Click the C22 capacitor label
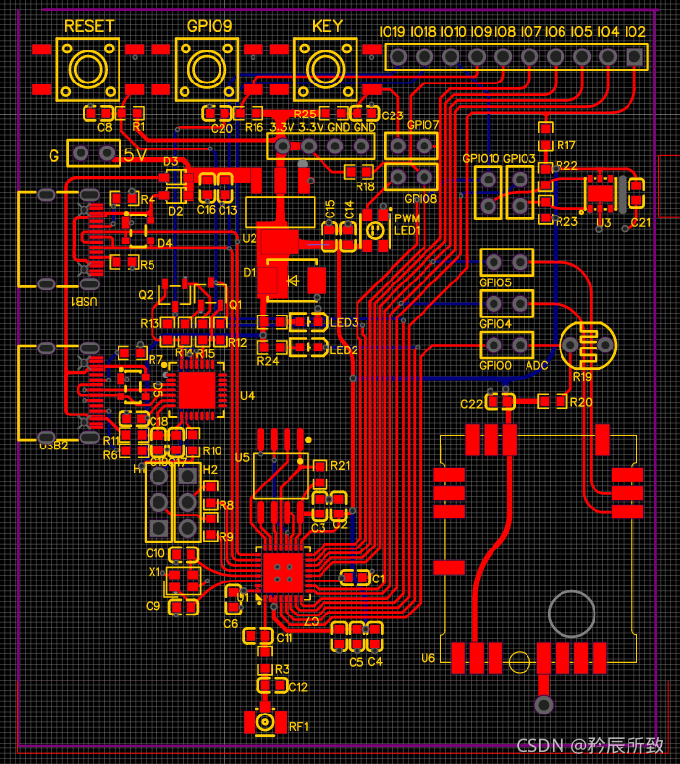680x764 pixels. click(472, 404)
